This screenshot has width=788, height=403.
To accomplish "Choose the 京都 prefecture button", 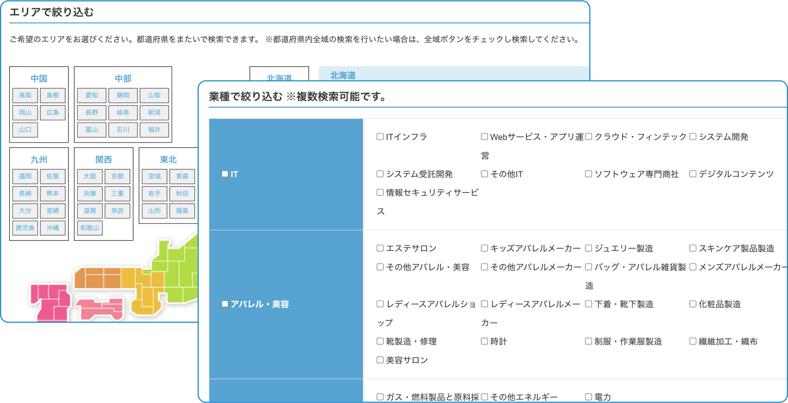I will [117, 176].
